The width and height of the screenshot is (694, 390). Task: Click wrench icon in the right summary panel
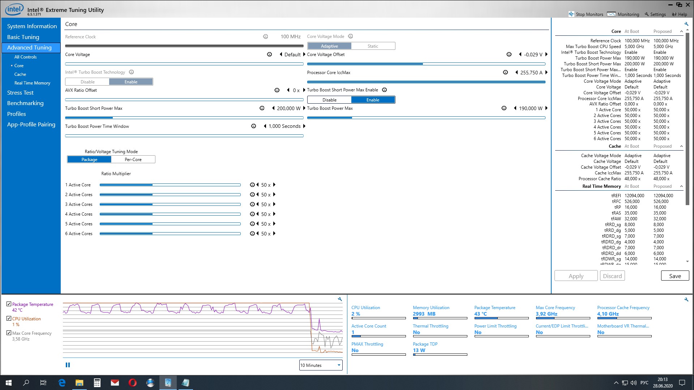point(686,24)
